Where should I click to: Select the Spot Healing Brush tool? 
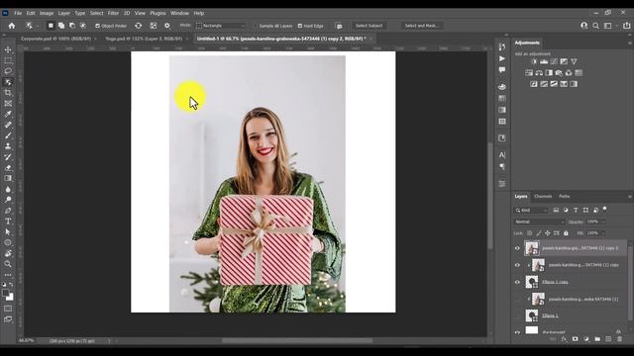point(8,125)
